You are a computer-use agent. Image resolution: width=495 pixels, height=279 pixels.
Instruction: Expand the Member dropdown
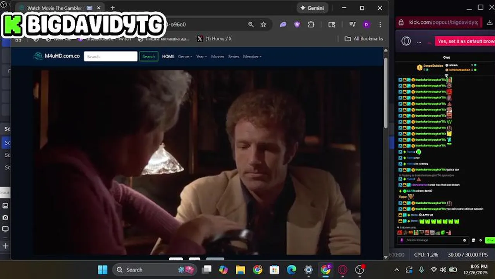[252, 57]
